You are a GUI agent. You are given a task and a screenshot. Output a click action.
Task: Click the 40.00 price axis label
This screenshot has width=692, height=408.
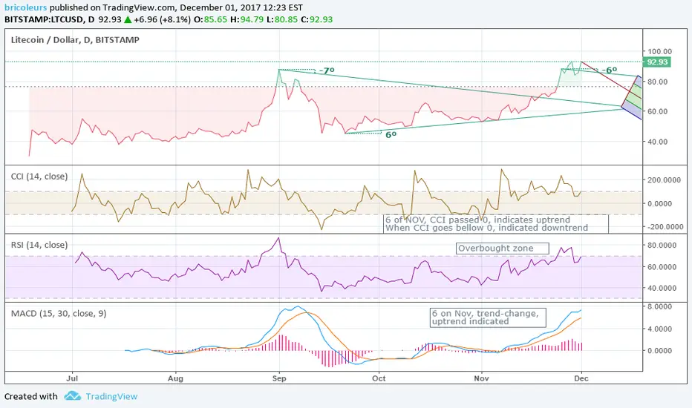click(658, 142)
